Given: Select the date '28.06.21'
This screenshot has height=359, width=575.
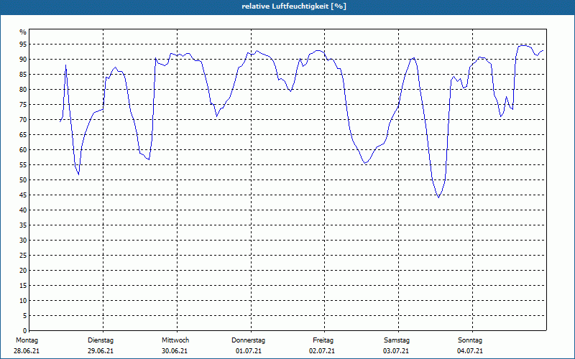Looking at the screenshot, I should tap(27, 351).
